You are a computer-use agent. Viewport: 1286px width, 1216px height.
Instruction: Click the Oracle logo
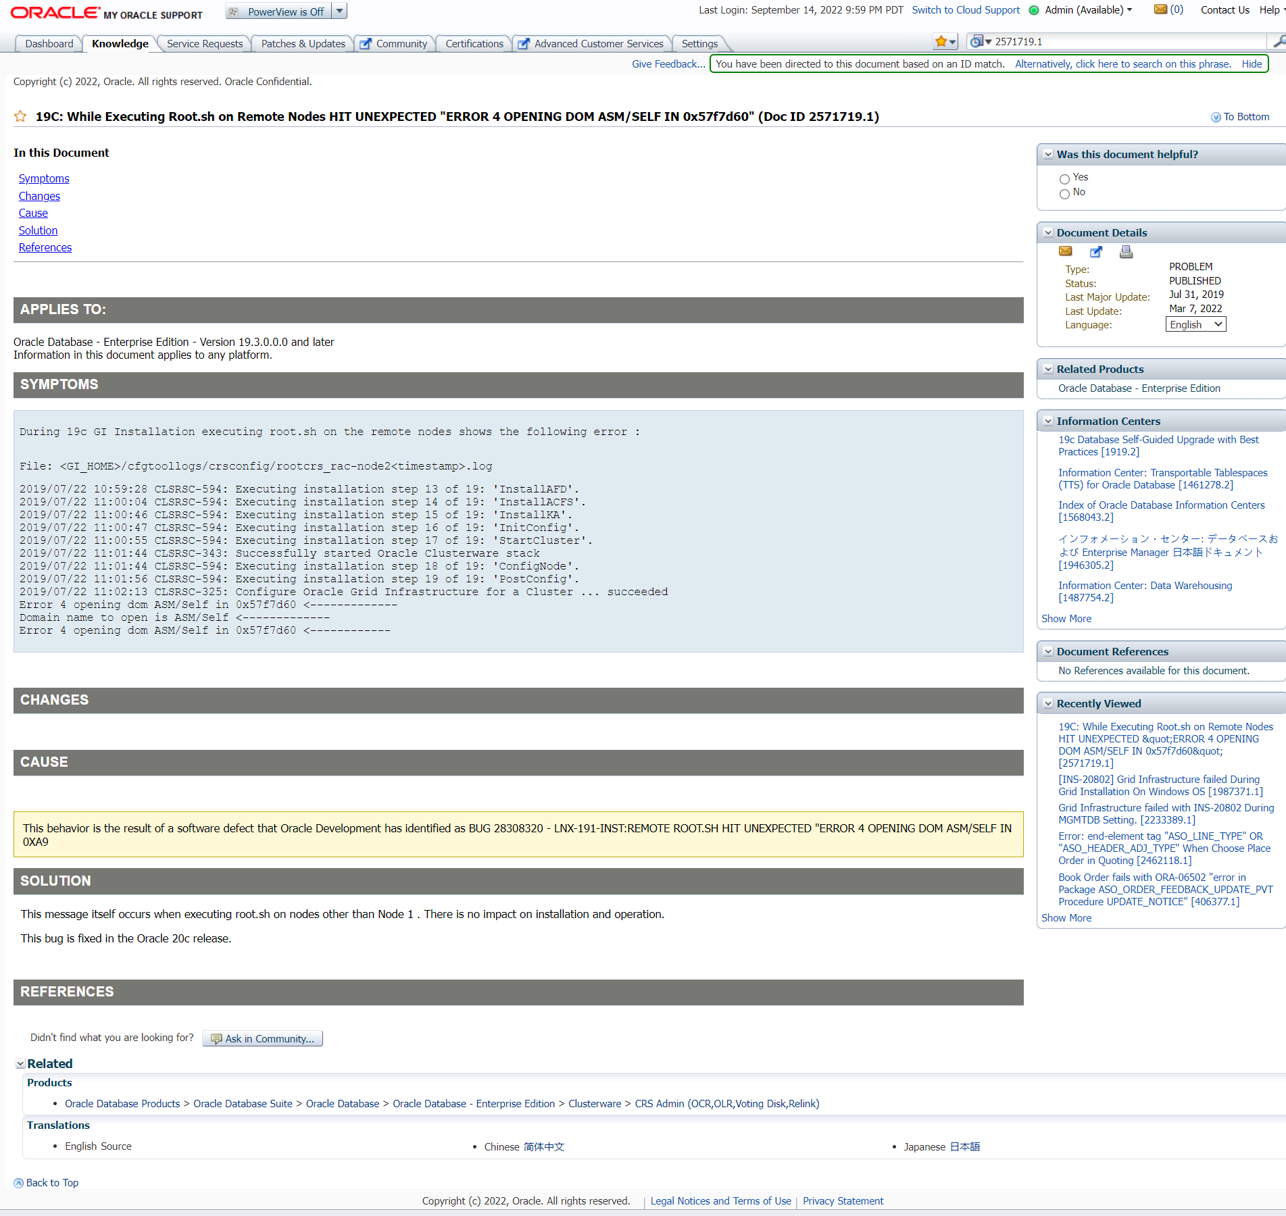(55, 13)
